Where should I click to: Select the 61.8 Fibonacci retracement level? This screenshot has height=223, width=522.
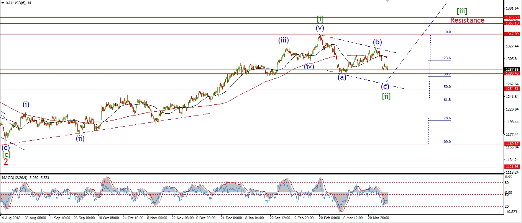(447, 100)
